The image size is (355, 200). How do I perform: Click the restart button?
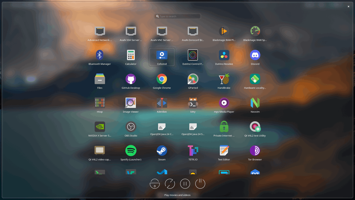click(170, 184)
